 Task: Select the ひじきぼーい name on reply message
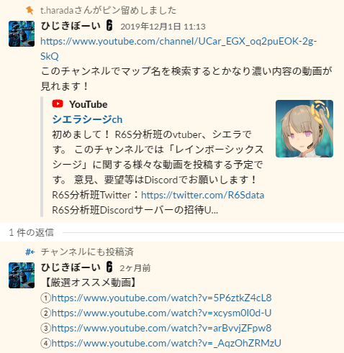(x=71, y=267)
